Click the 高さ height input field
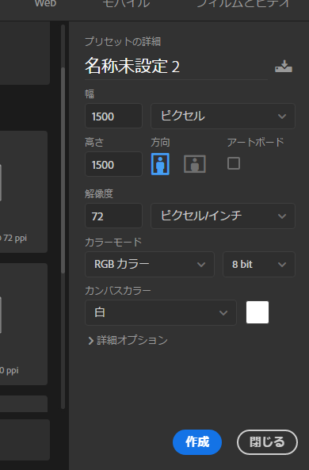Image resolution: width=309 pixels, height=470 pixels. tap(113, 164)
